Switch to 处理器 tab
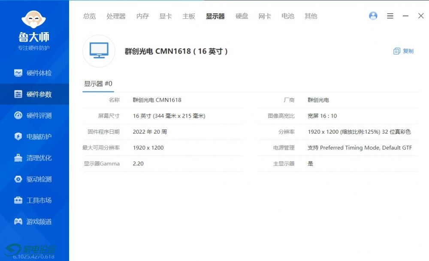Screen dimensions: 429x261 116,16
